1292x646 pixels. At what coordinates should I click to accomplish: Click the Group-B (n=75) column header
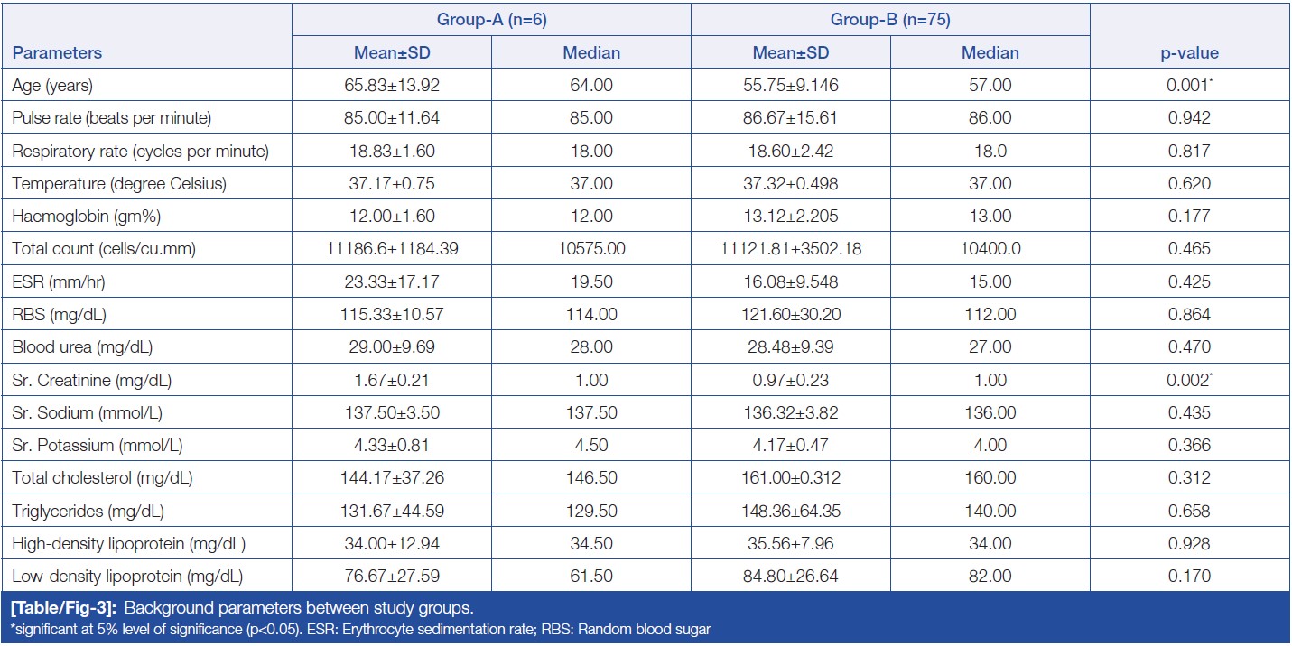click(x=889, y=20)
